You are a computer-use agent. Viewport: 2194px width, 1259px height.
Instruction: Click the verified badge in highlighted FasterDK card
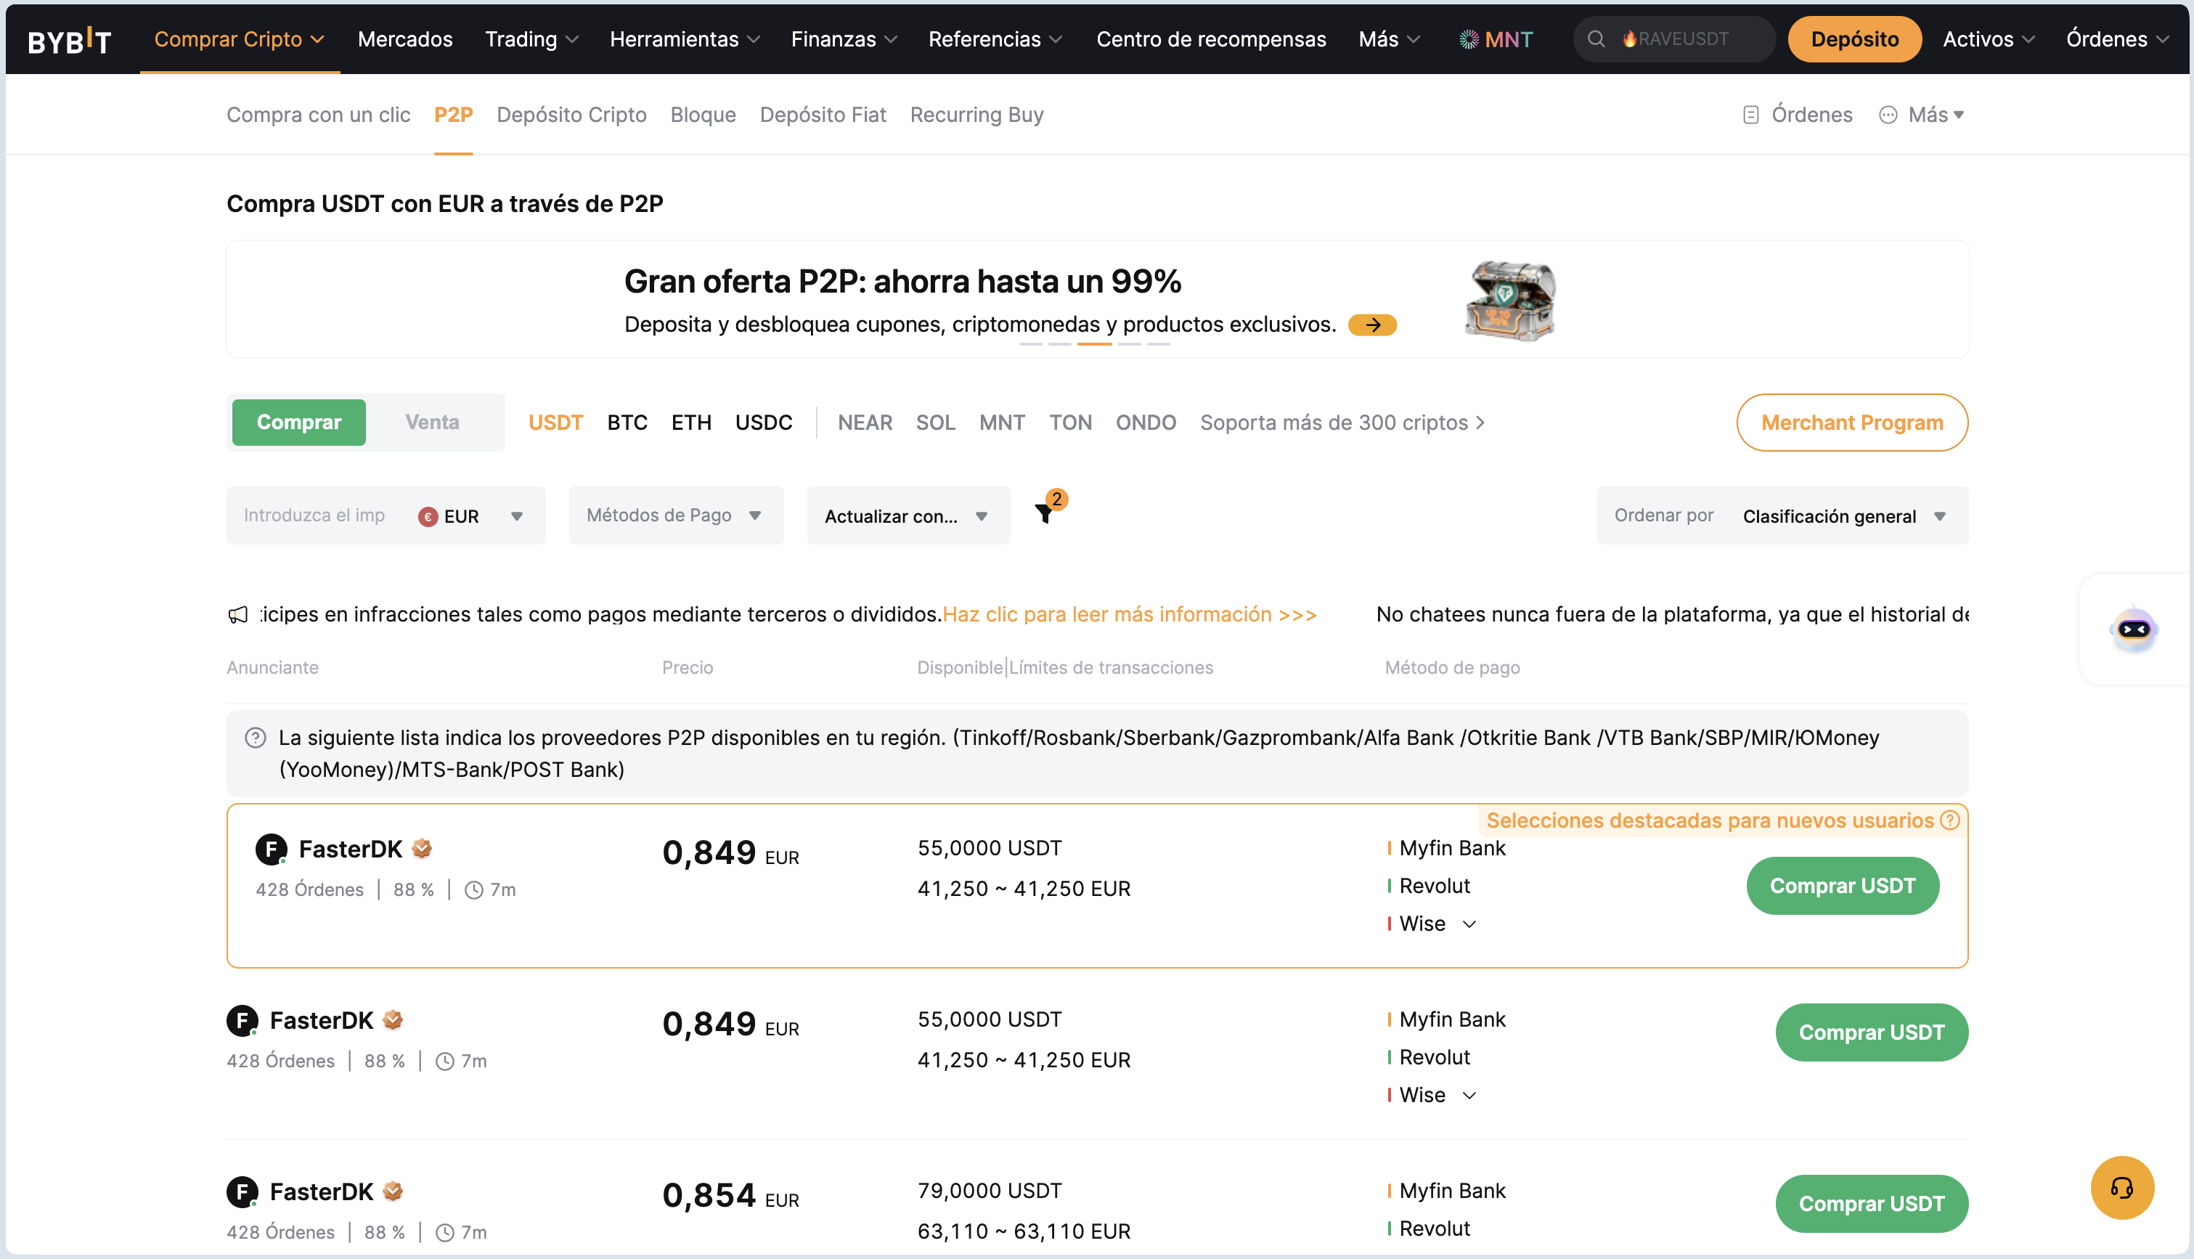click(422, 848)
